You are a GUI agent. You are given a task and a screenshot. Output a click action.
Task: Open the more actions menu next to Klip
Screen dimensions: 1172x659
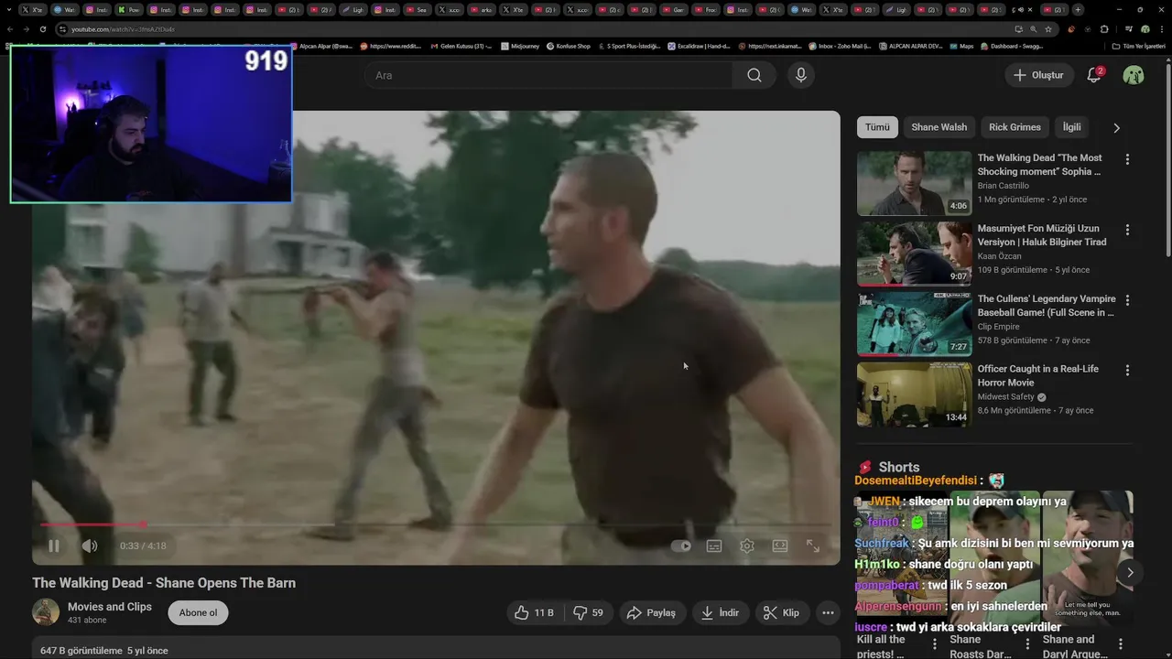pyautogui.click(x=828, y=612)
